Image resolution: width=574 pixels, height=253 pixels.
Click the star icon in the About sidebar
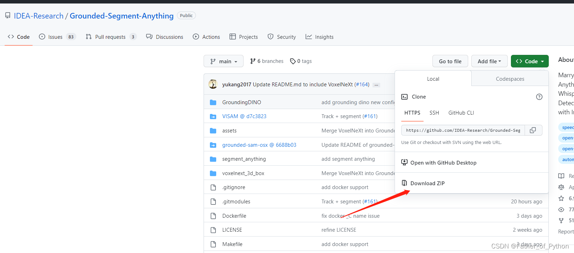pos(561,198)
